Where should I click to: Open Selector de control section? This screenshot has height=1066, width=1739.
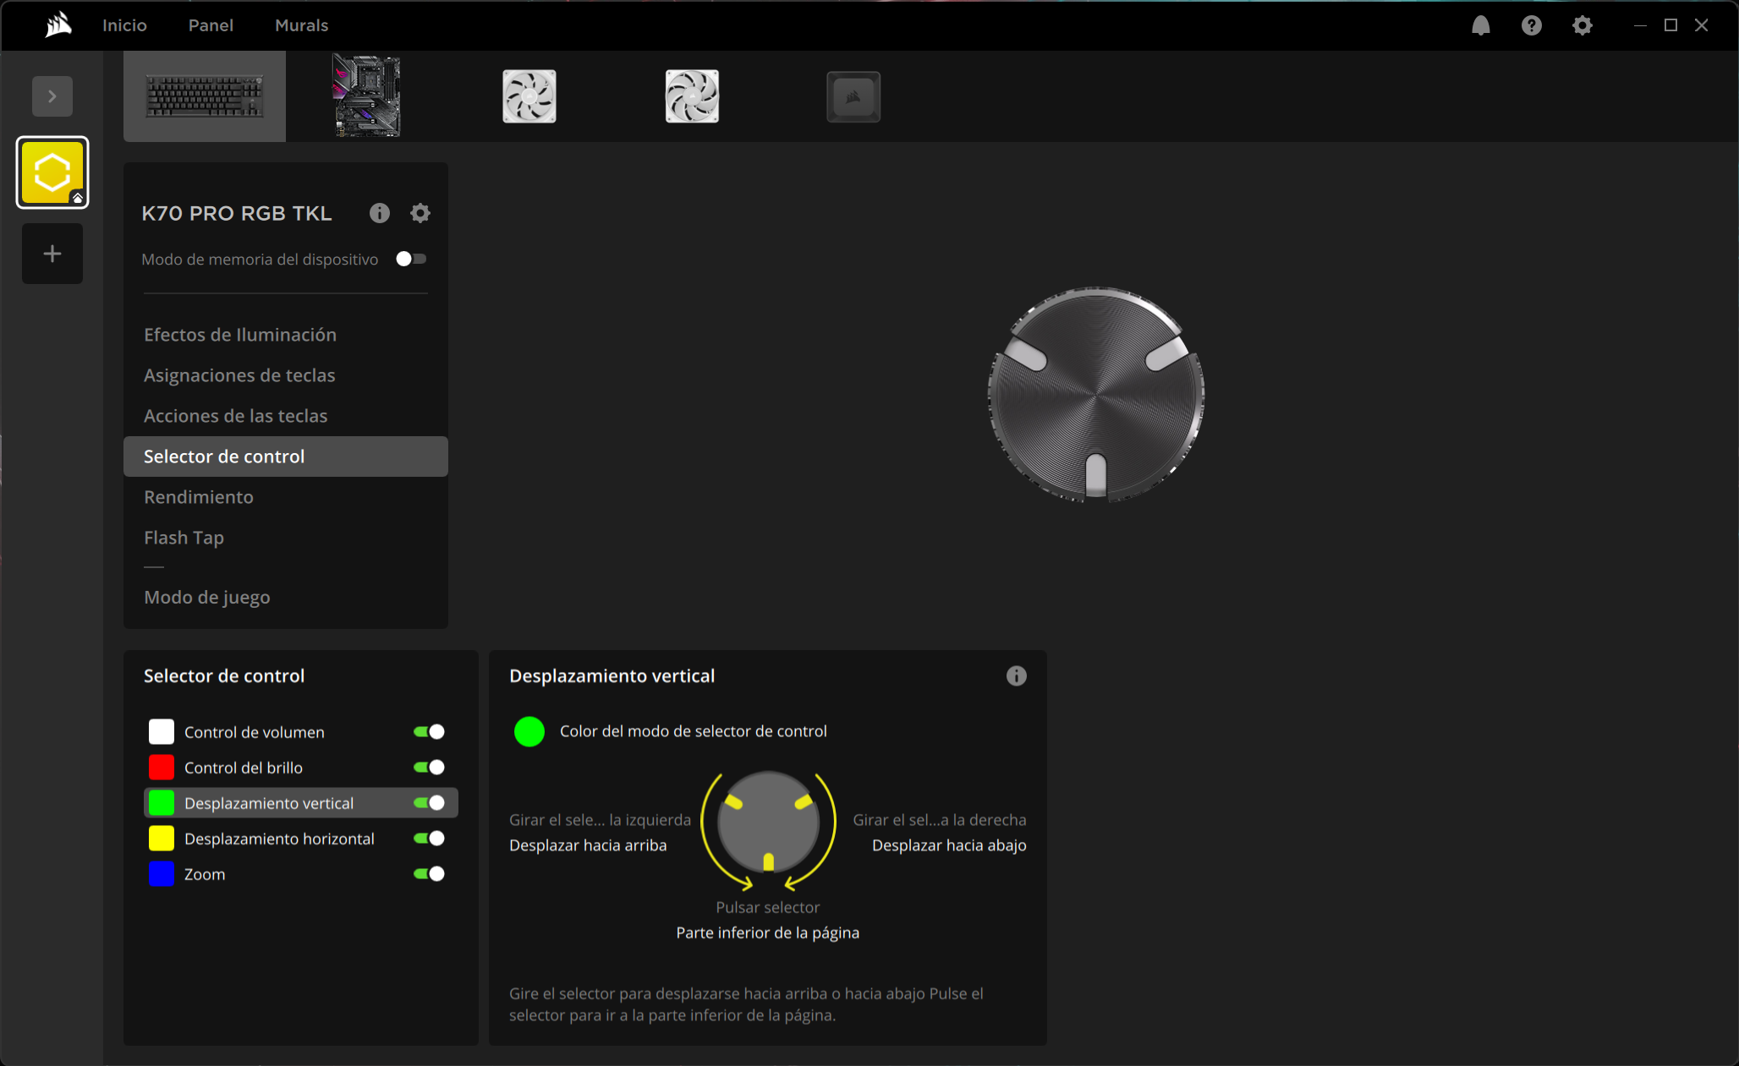286,456
